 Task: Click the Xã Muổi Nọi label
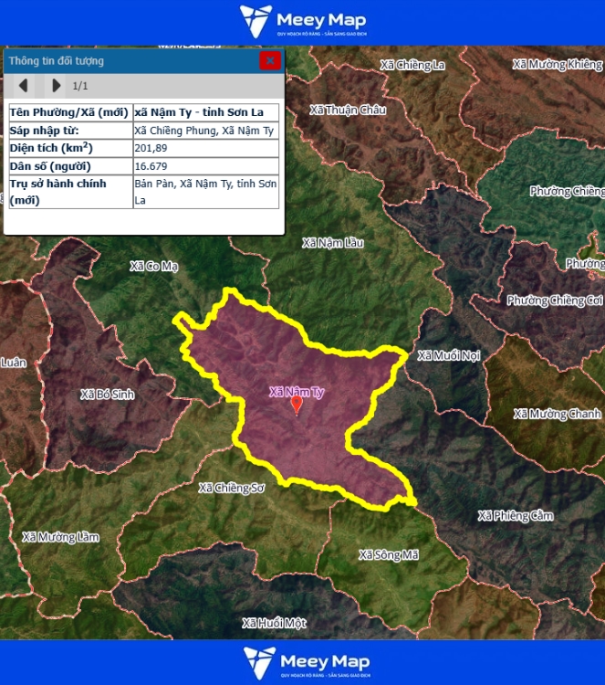[448, 355]
